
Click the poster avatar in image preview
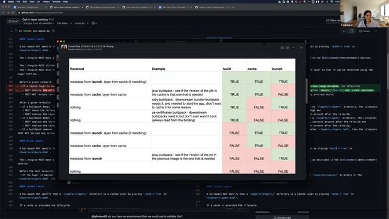(x=64, y=47)
